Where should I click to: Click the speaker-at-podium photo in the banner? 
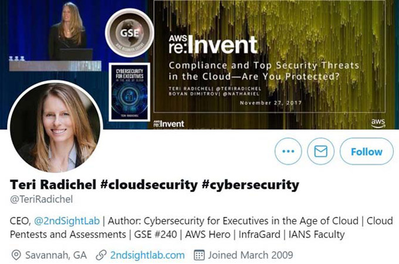55,36
